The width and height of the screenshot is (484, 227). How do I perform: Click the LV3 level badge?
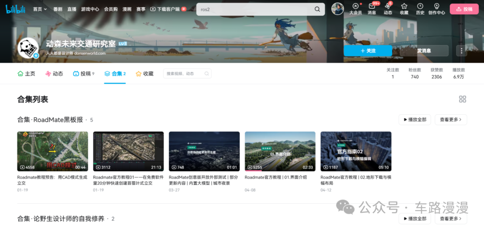pos(123,44)
